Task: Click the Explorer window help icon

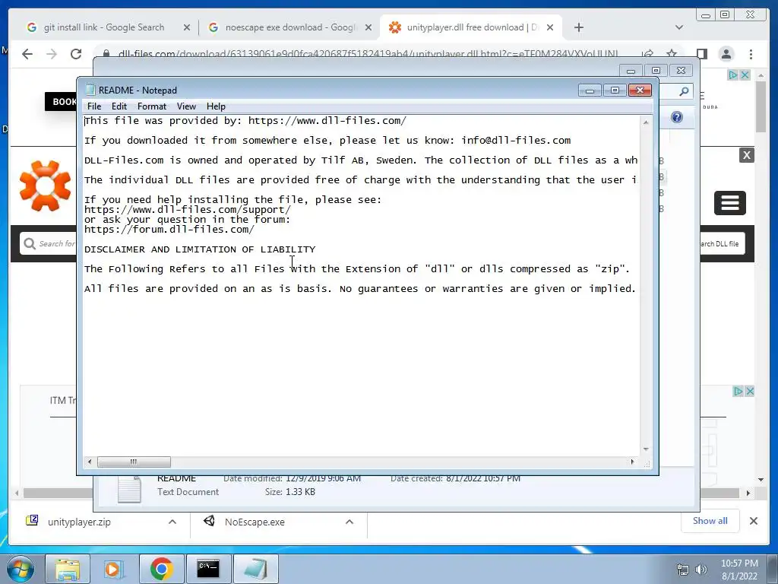Action: click(677, 117)
